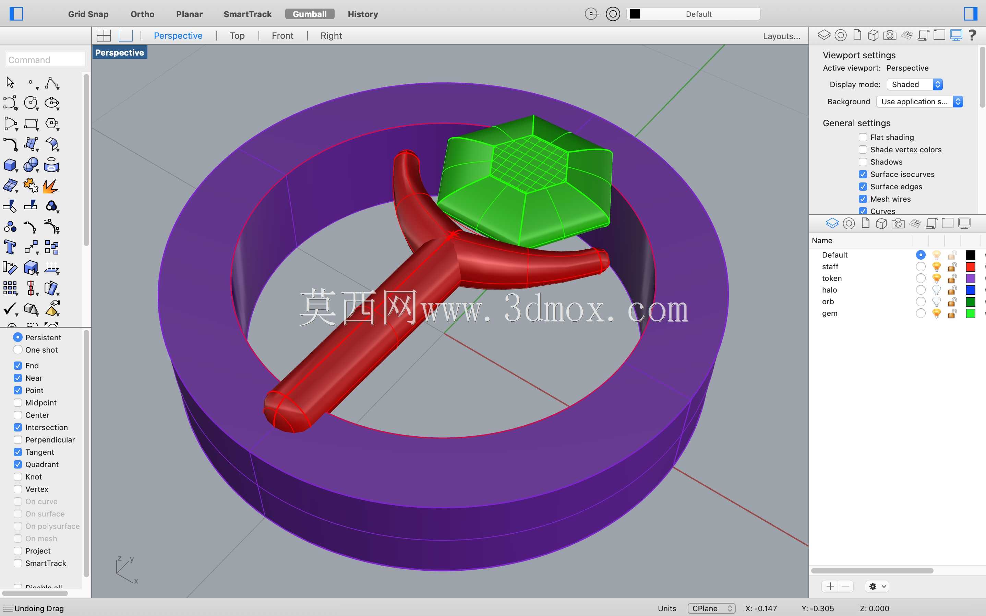The width and height of the screenshot is (986, 616).
Task: Add a new layer with plus button
Action: [830, 586]
